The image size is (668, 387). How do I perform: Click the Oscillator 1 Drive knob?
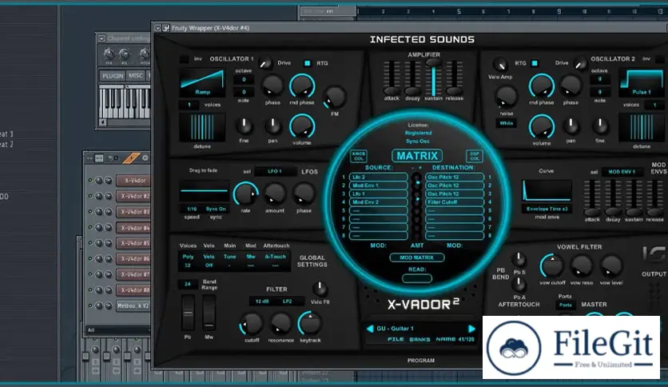click(x=266, y=63)
